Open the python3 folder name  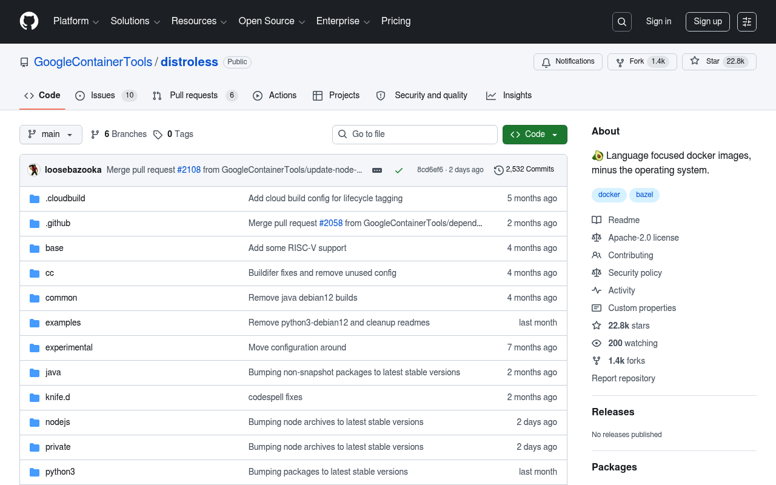click(60, 472)
